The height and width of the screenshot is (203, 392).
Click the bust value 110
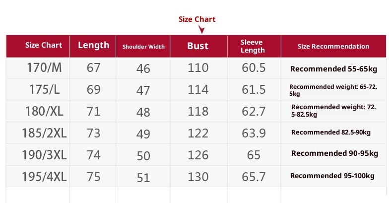tap(198, 68)
